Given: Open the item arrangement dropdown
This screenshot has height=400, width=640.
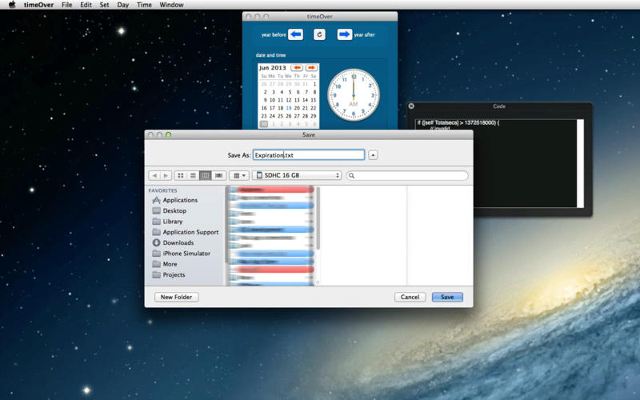Looking at the screenshot, I should tap(239, 175).
